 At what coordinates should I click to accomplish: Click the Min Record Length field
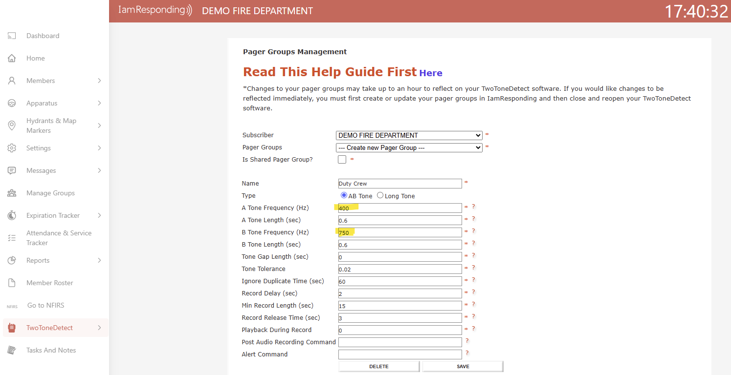click(400, 306)
